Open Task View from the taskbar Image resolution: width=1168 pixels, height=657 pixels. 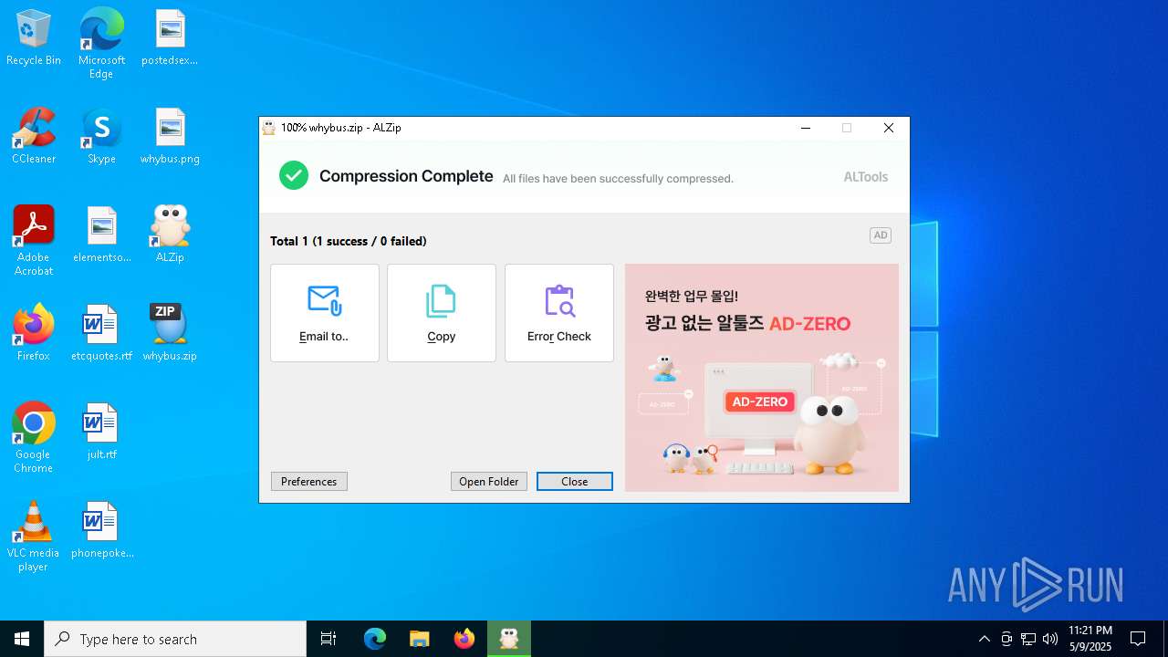328,639
